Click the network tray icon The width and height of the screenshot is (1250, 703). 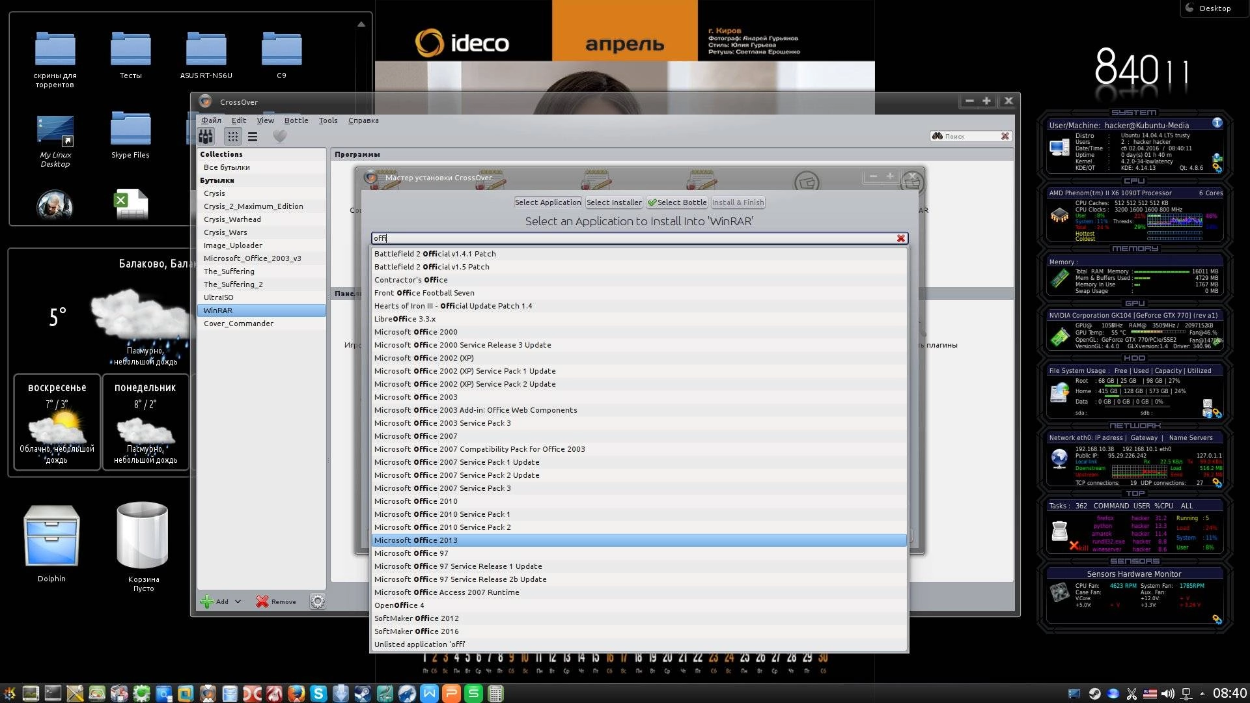click(1186, 694)
